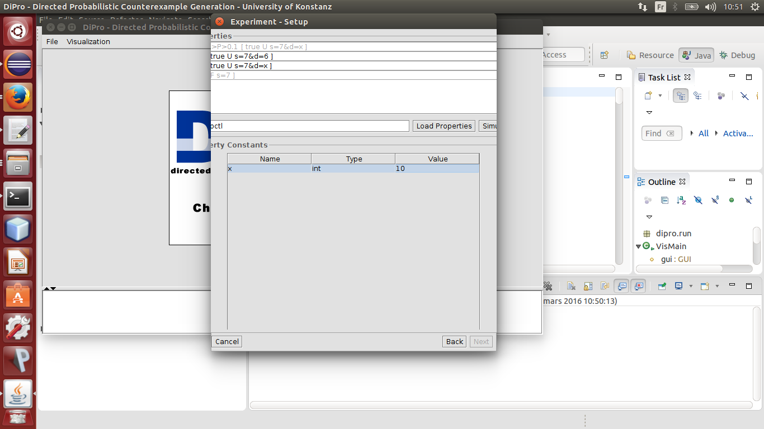Image resolution: width=764 pixels, height=429 pixels.
Task: Open the Visualization menu
Action: [88, 42]
